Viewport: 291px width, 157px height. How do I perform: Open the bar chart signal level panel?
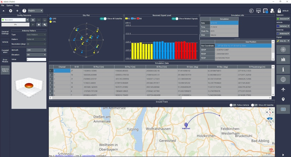[283, 60]
